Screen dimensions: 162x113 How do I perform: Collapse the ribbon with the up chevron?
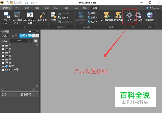(144, 8)
